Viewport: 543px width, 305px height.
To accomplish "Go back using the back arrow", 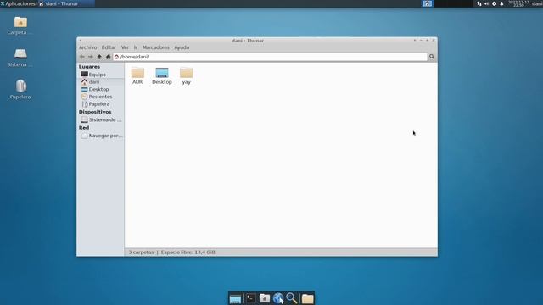I will pyautogui.click(x=82, y=57).
